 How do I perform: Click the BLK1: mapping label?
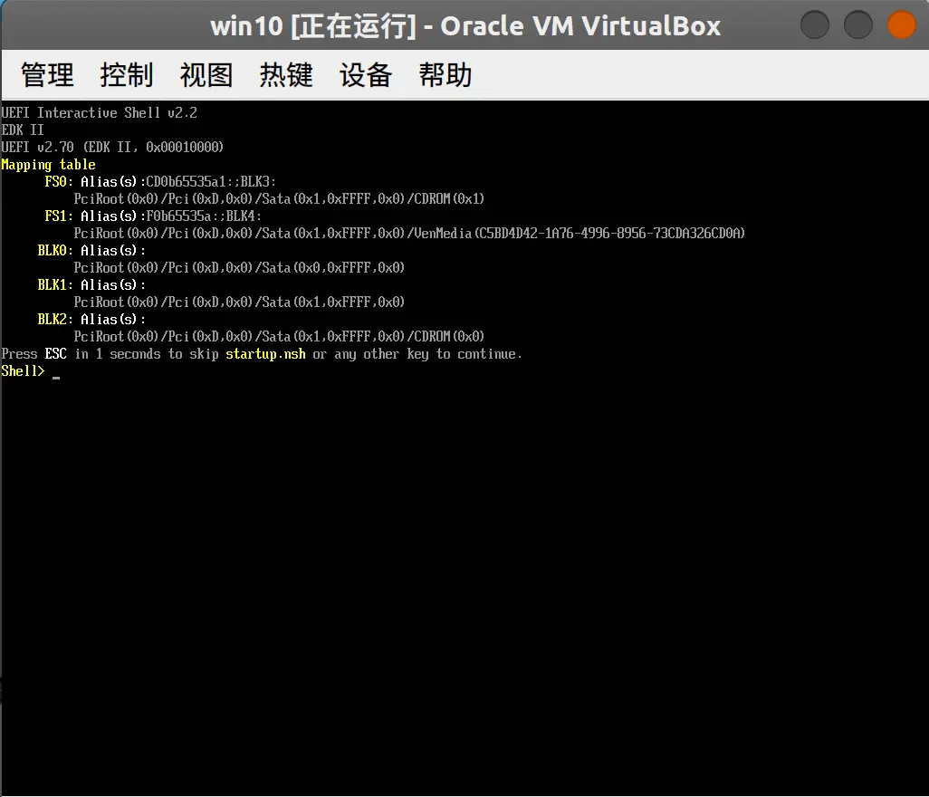pos(55,285)
